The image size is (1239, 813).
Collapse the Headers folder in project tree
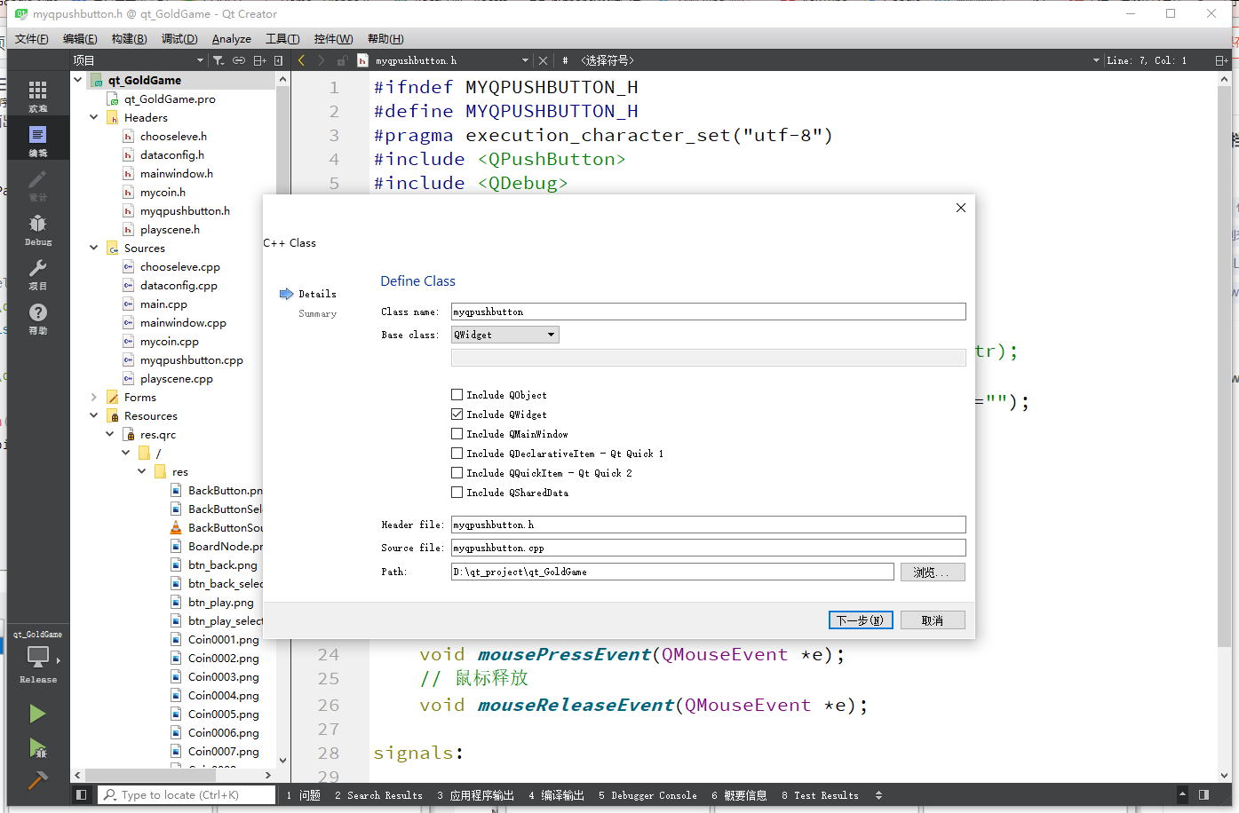[x=93, y=117]
